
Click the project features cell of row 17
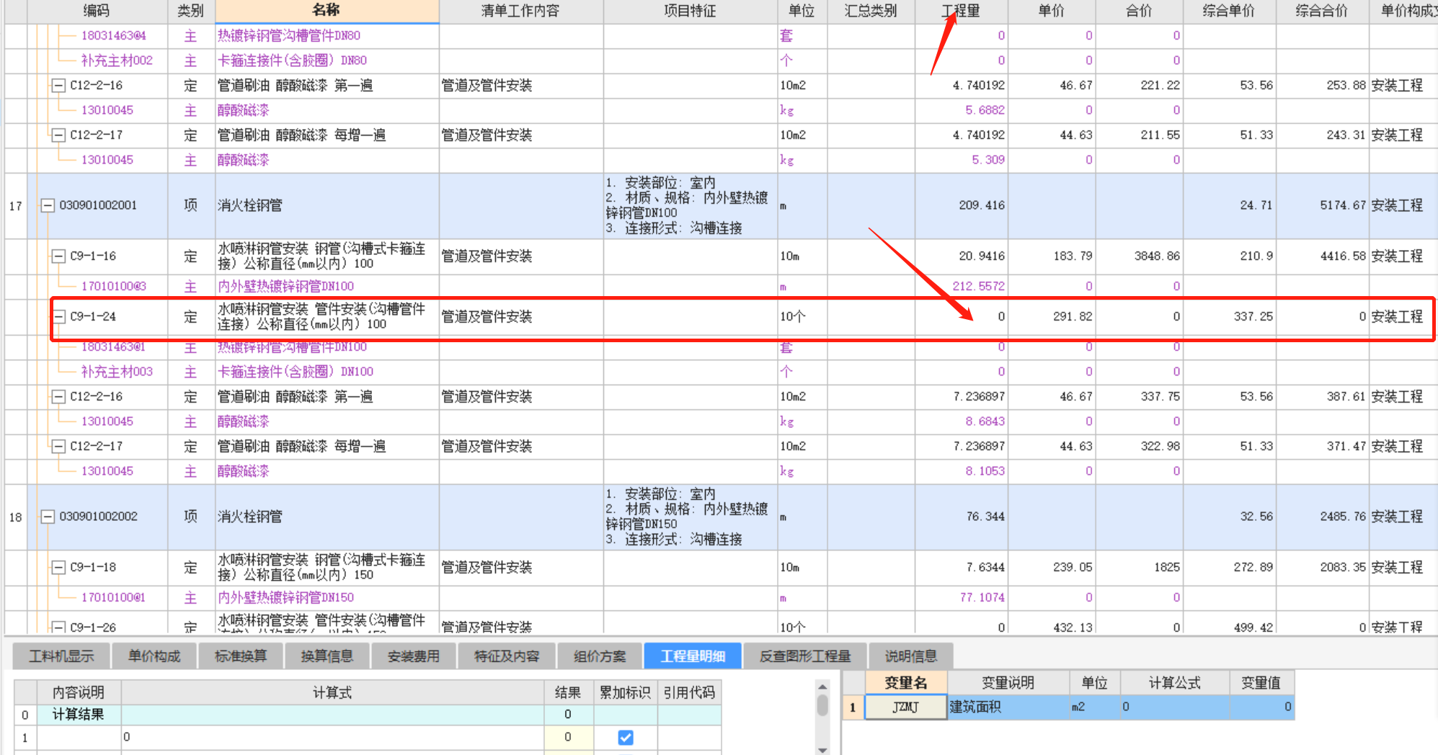pos(690,205)
